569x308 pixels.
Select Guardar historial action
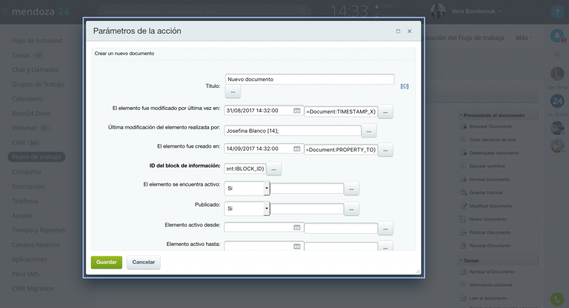[x=486, y=193]
